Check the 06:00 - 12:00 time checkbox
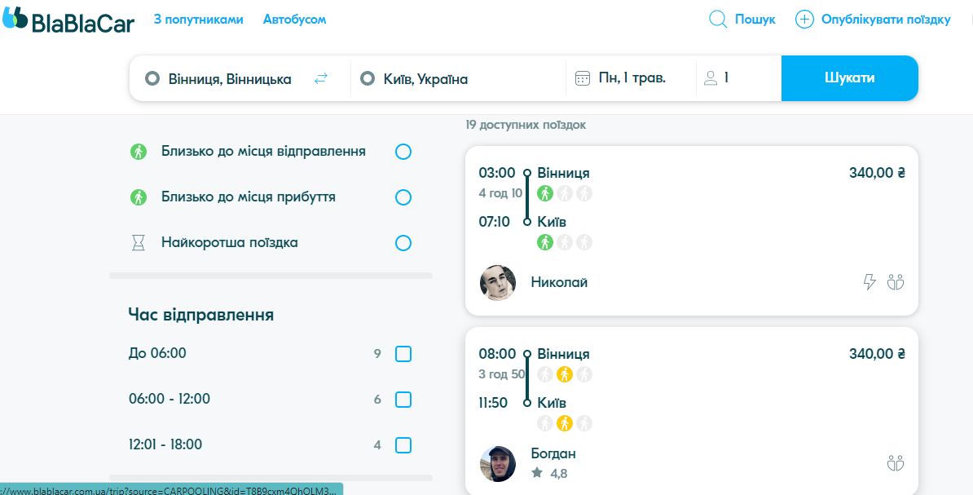 (403, 400)
